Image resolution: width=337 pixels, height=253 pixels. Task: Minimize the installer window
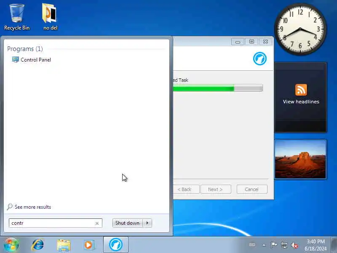pyautogui.click(x=238, y=42)
